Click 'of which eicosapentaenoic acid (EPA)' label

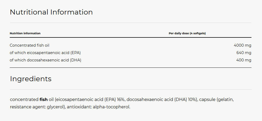(x=45, y=53)
